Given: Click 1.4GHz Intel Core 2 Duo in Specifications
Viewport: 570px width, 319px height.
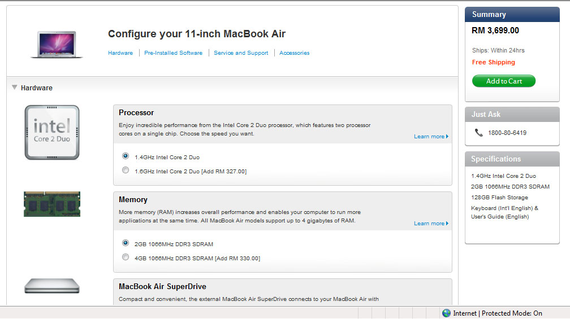Looking at the screenshot, I should [503, 176].
